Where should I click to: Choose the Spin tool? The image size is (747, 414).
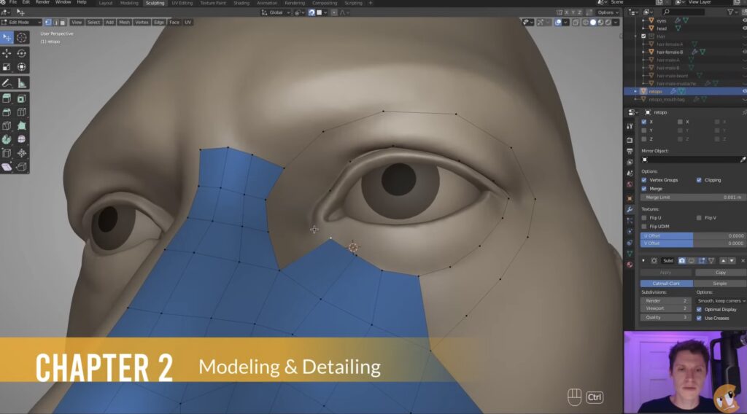7,139
